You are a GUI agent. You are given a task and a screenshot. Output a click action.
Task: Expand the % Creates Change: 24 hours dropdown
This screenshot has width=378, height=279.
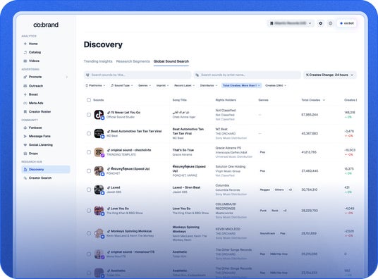tap(329, 75)
